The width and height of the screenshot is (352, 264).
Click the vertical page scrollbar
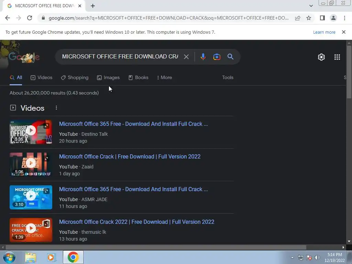pos(349,72)
